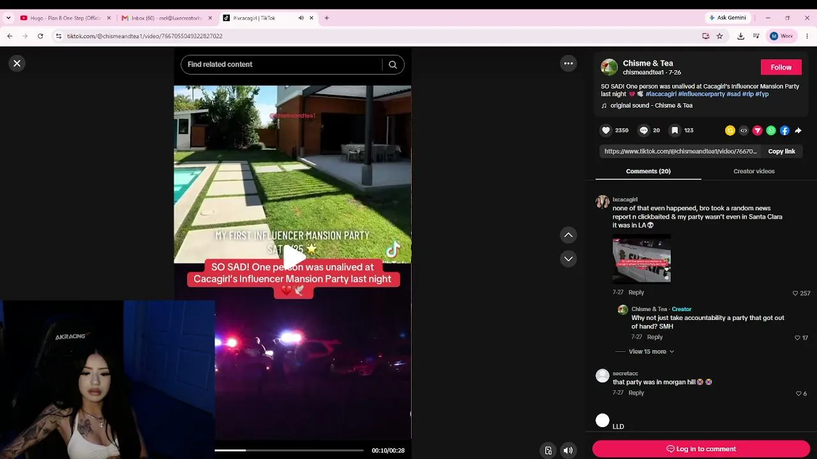Like the video with the heart icon
Image resolution: width=817 pixels, height=459 pixels.
tap(606, 130)
